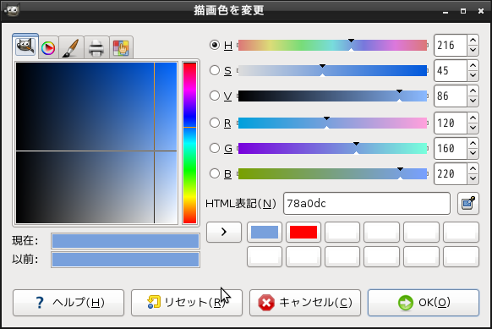The image size is (492, 329).
Task: Click the H value field showing 216
Action: pos(451,45)
